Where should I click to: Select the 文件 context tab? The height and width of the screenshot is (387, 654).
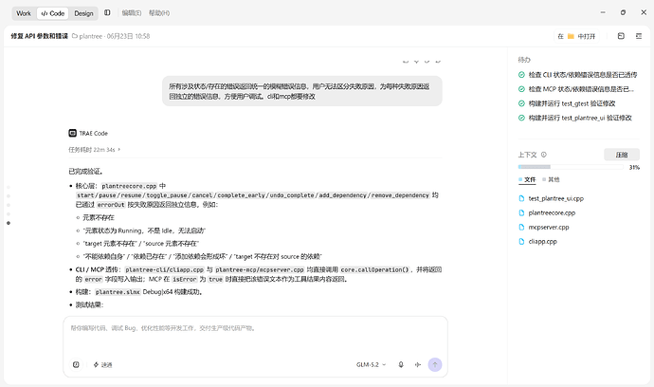[x=527, y=179]
